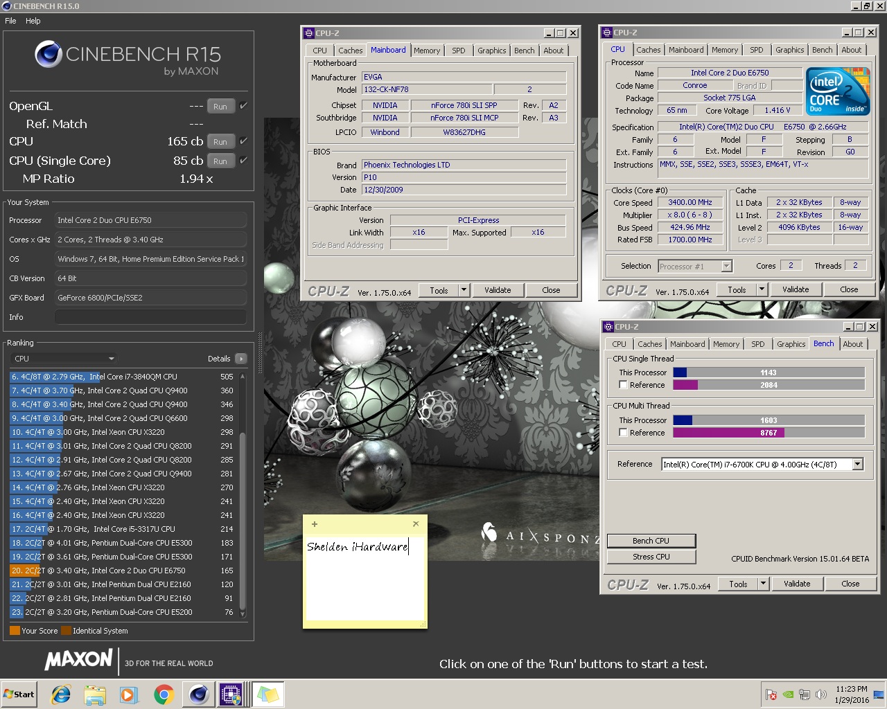Click Validate in Mainboard CPU-Z window
The width and height of the screenshot is (887, 709).
click(498, 290)
